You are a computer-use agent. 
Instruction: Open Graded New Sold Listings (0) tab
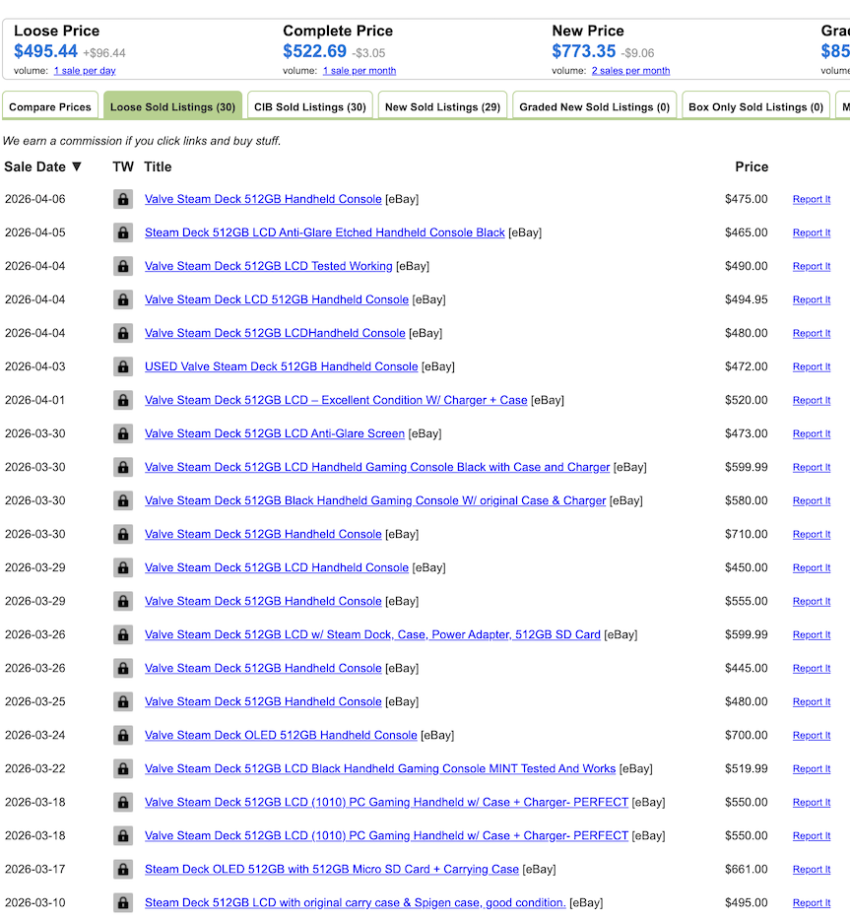pos(594,106)
